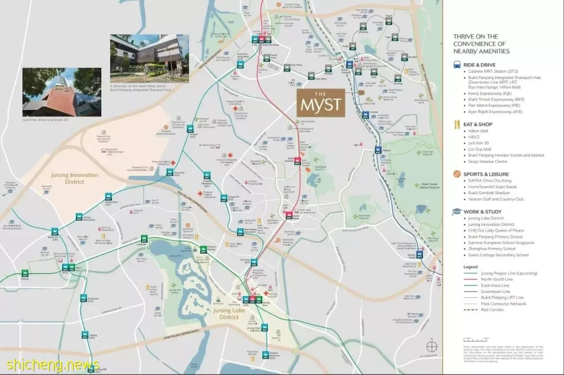Click the 'Jurong Lake District' map label
This screenshot has height=375, width=564.
229,314
